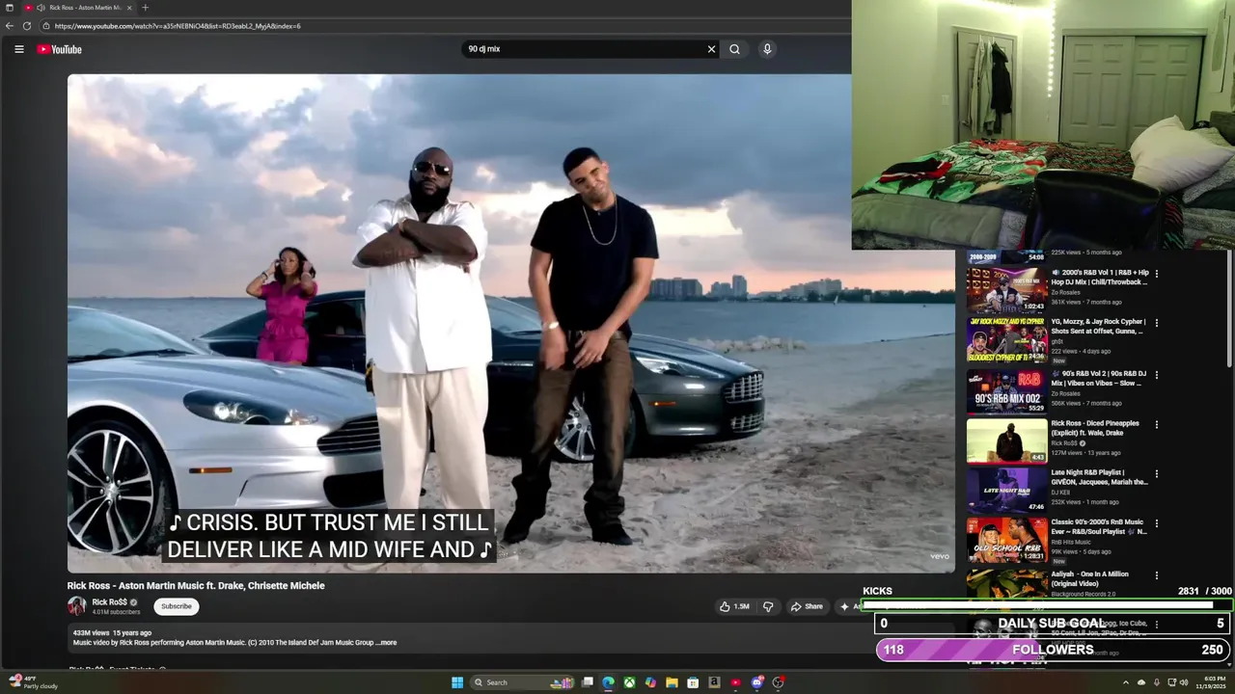Open Rick Ro$$ channel name link
Screen dimensions: 1235x694
(x=110, y=601)
